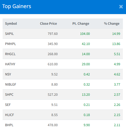
Task: Click PMHPL percent change 13.86
Action: 116,44
